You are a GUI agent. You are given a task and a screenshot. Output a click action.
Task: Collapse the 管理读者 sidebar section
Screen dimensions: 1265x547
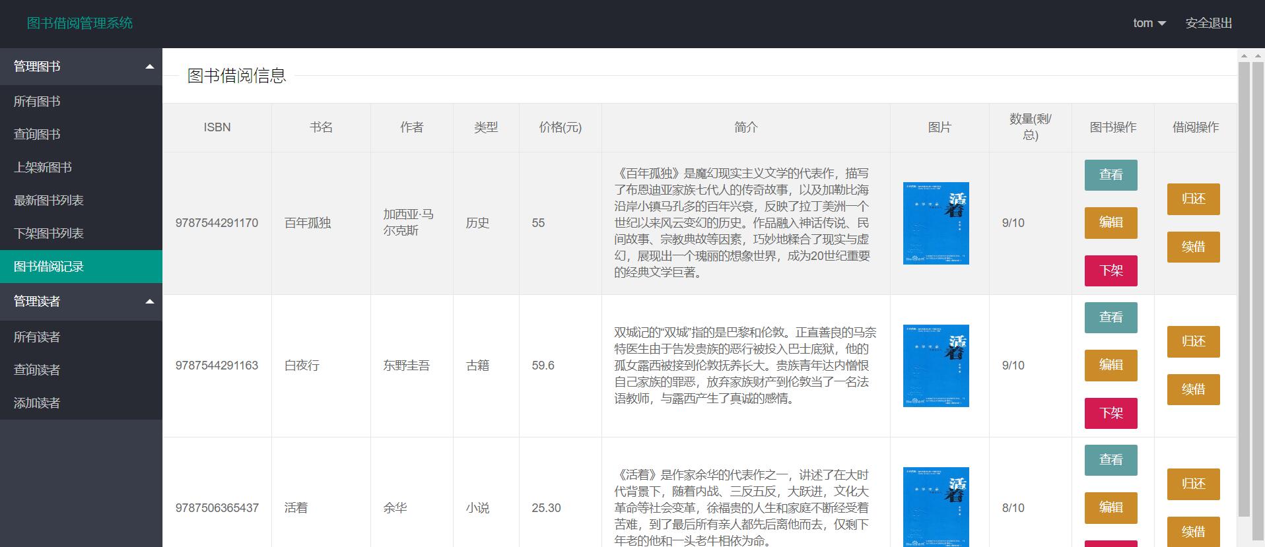(x=81, y=302)
